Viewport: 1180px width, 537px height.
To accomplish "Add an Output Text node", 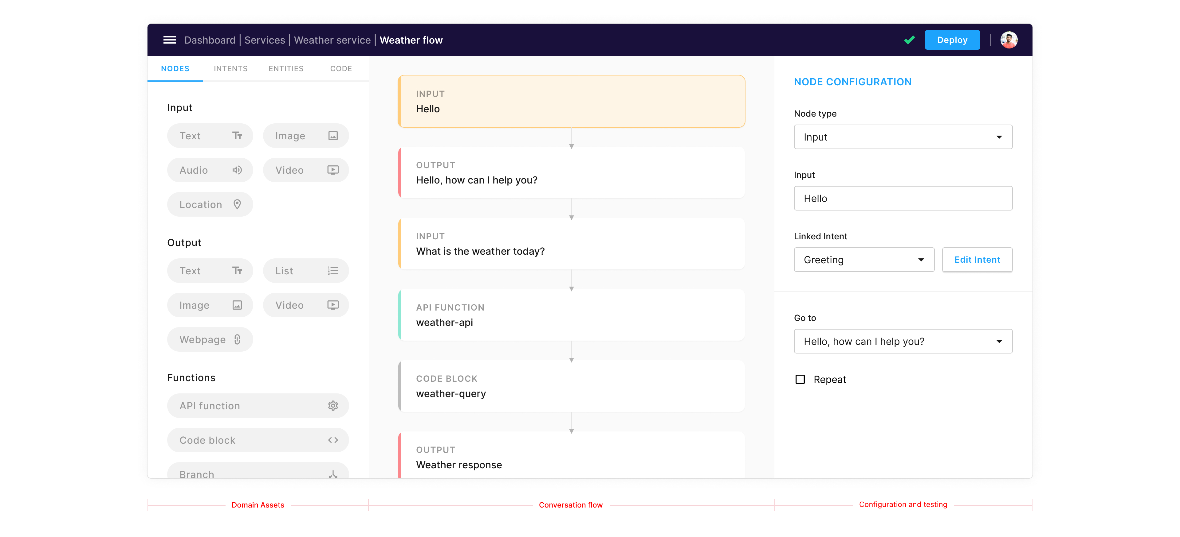I will click(210, 271).
